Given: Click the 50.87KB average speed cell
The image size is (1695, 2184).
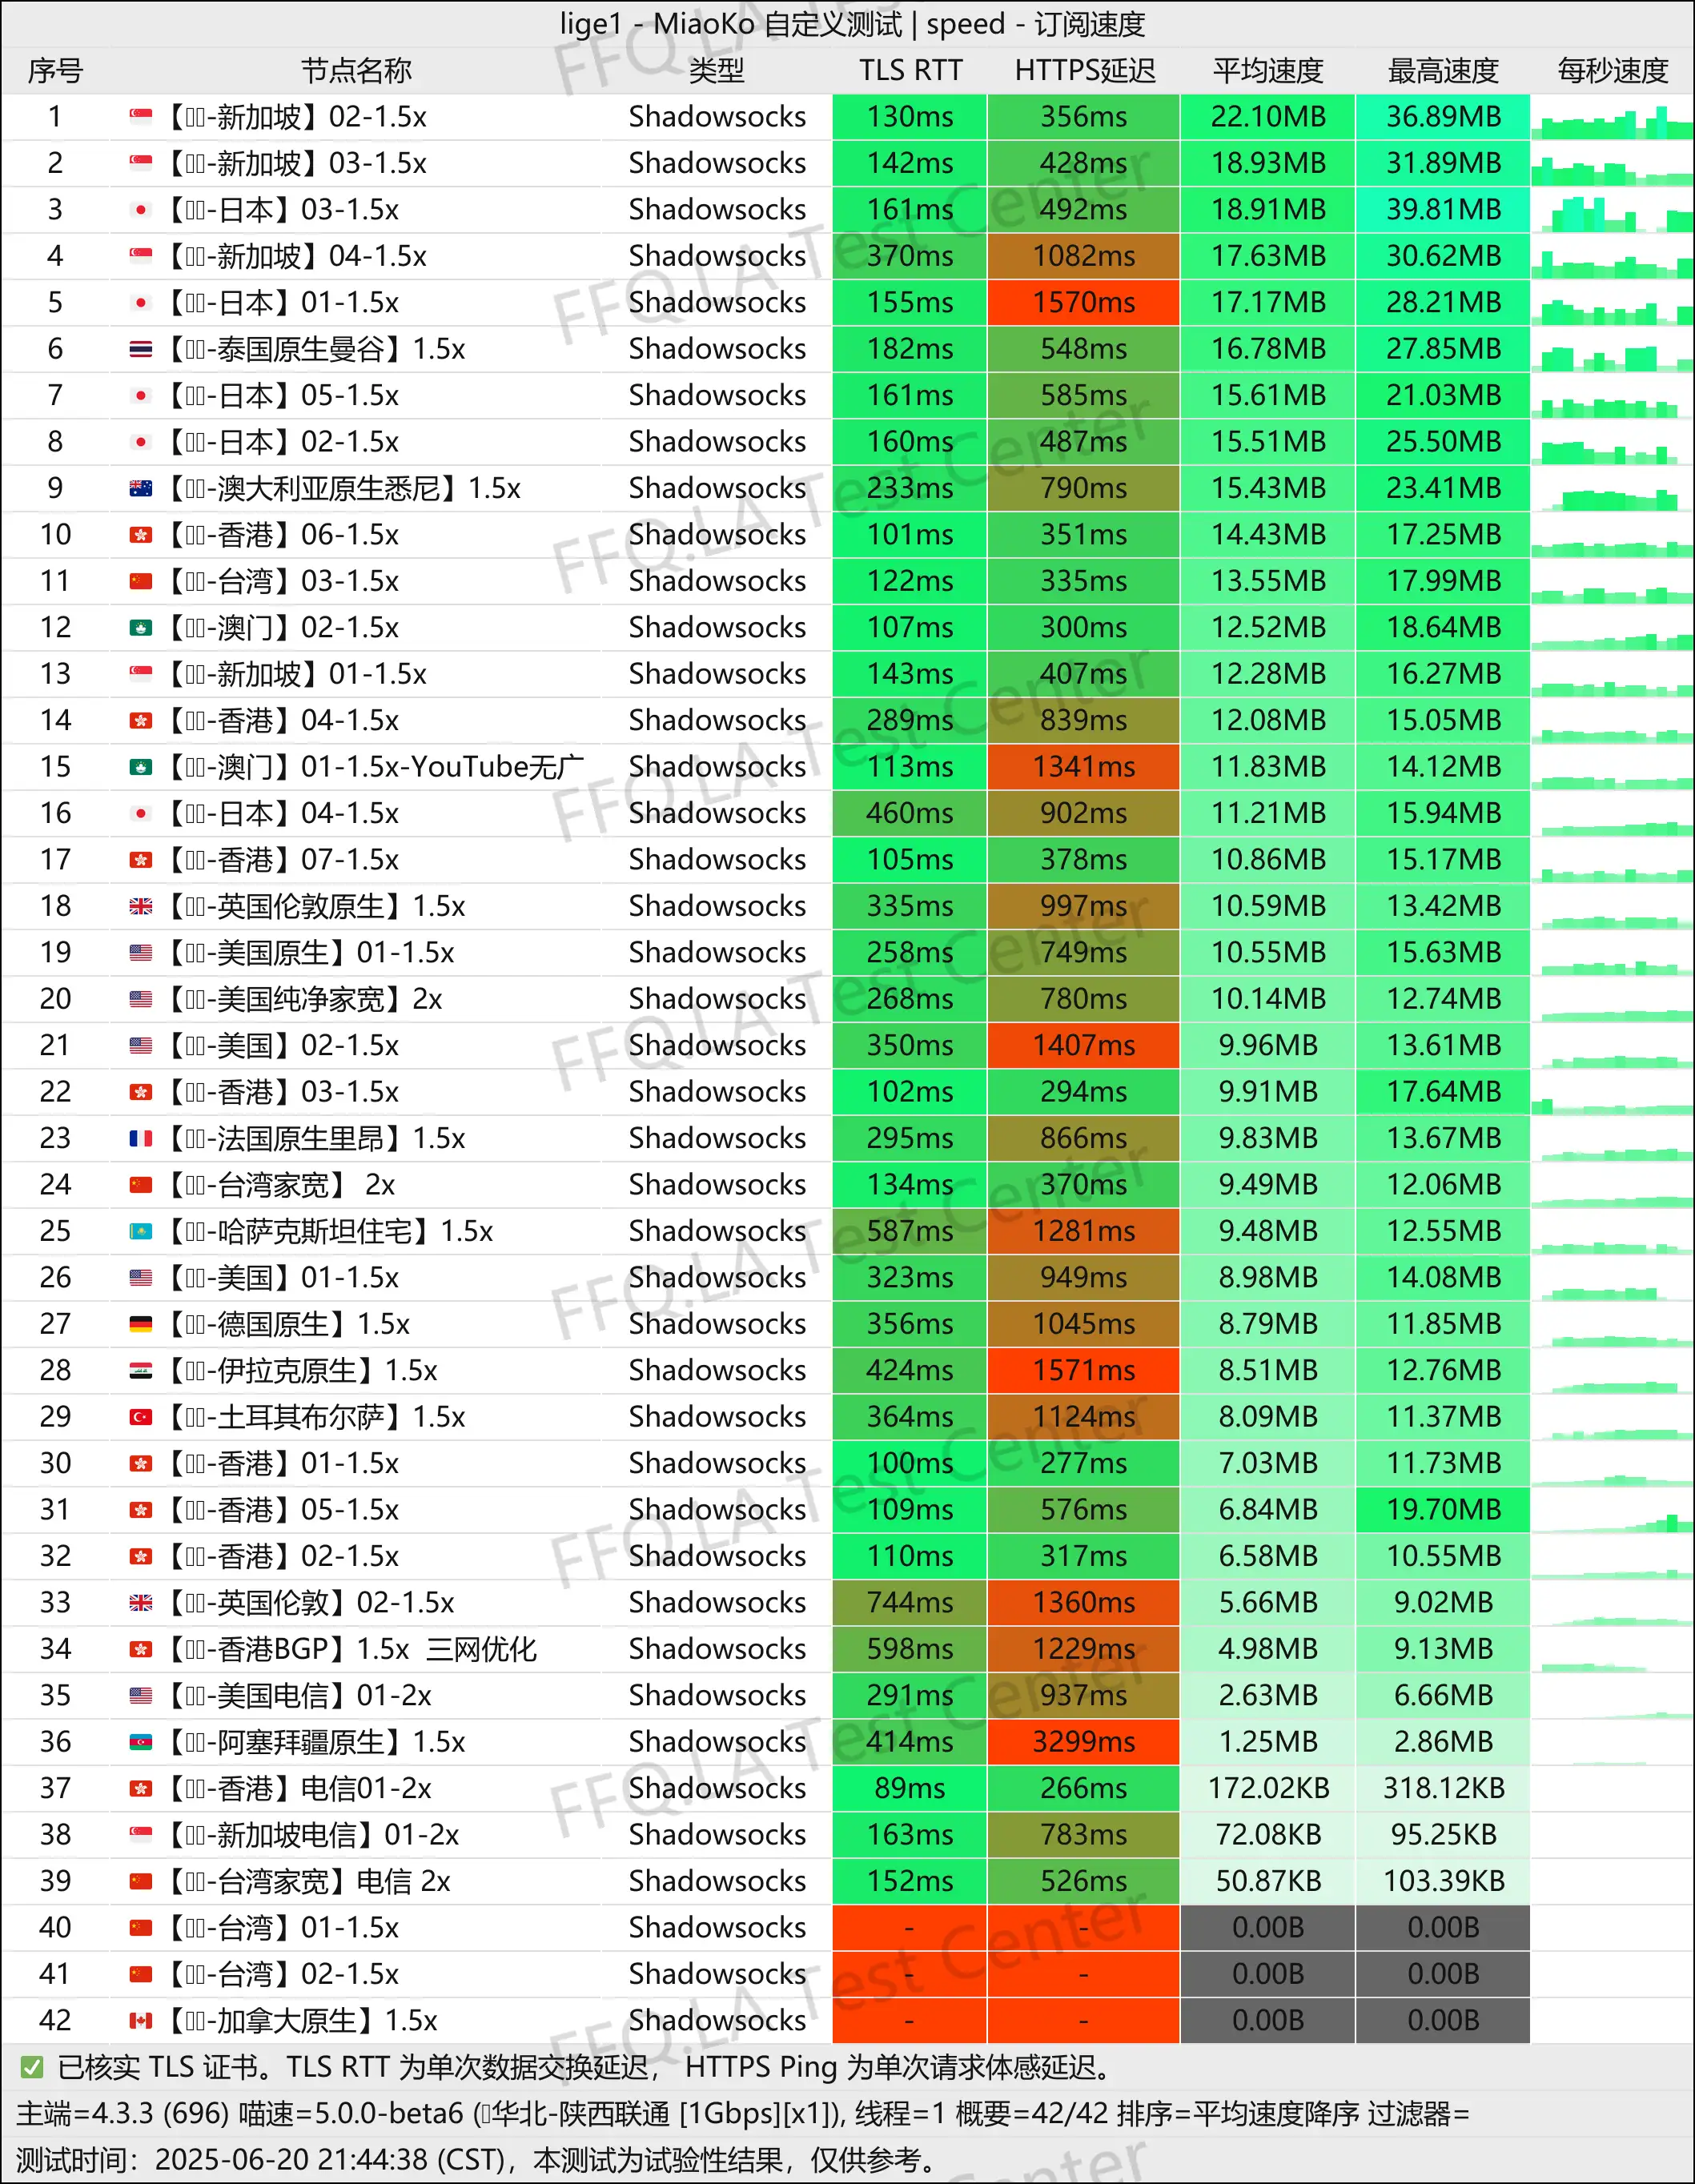Looking at the screenshot, I should 1268,1881.
